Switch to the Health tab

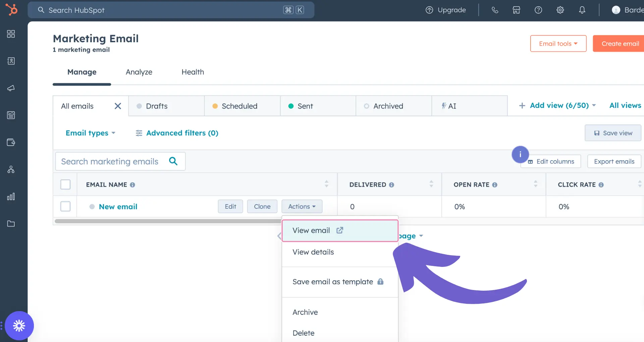193,72
